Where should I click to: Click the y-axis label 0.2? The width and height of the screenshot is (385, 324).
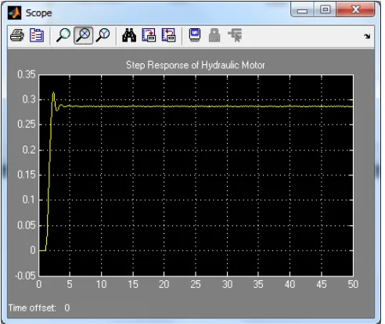pyautogui.click(x=29, y=149)
